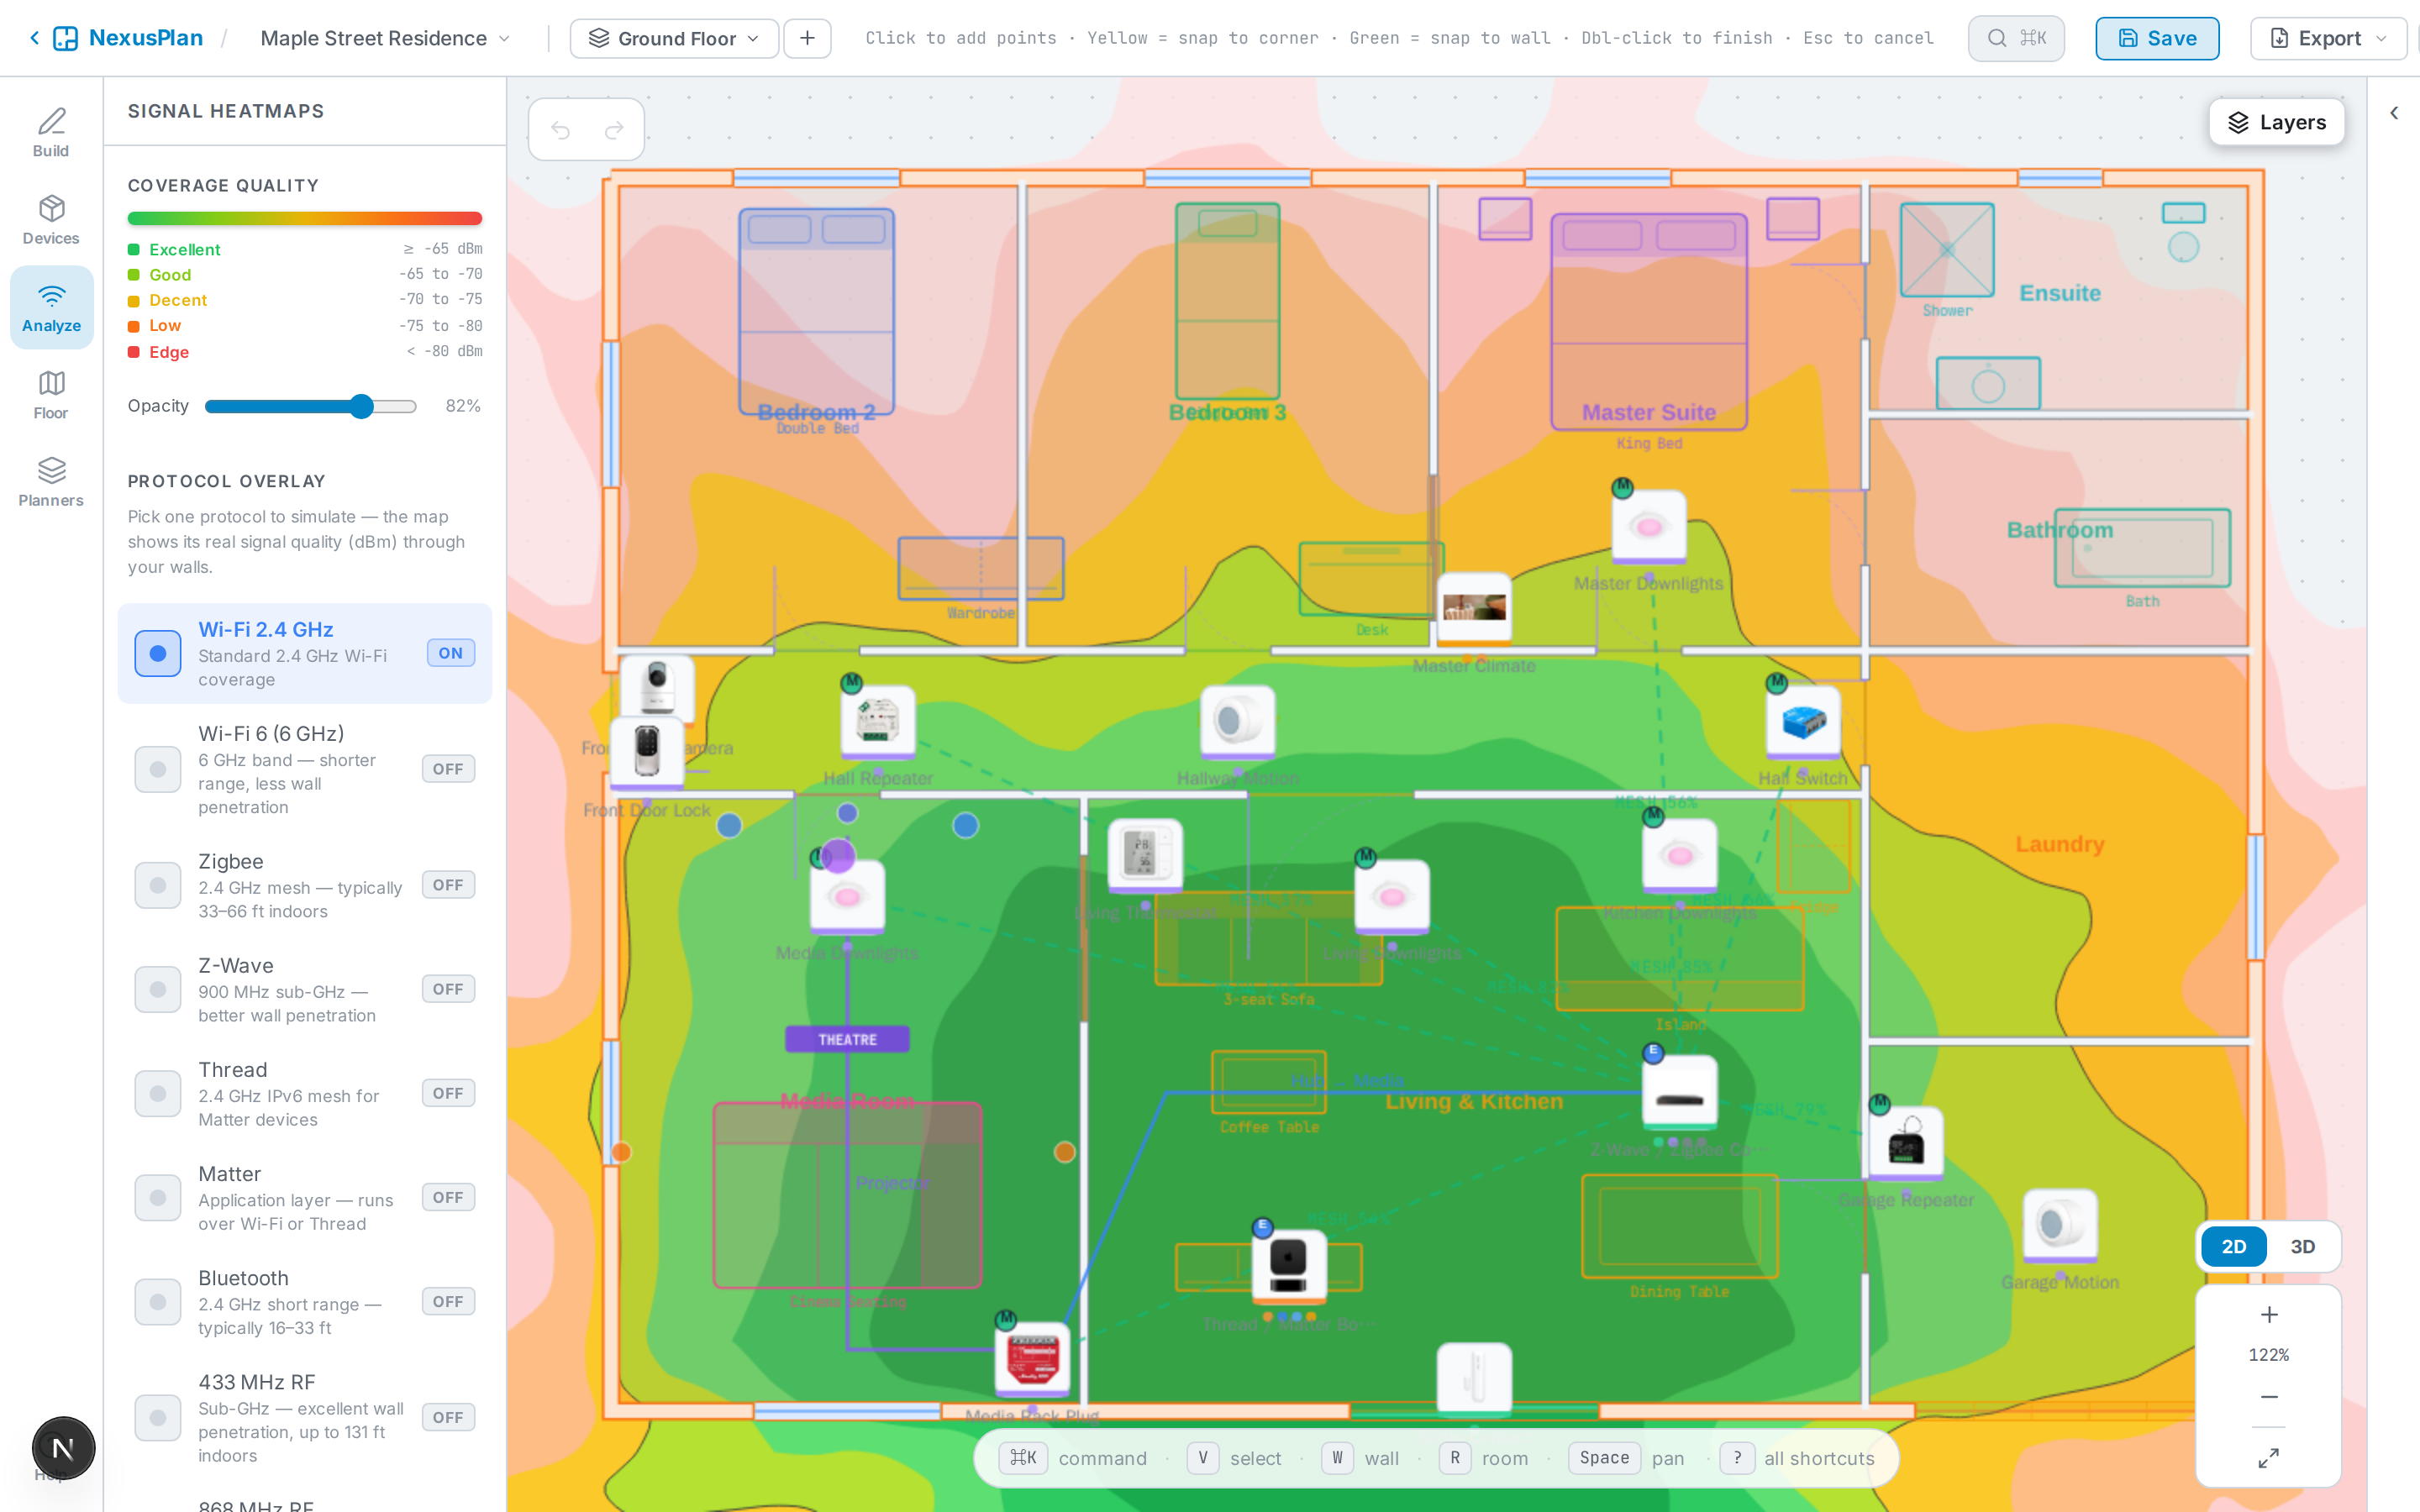Select the Z-Wave Zigbee hub device icon

1680,1093
